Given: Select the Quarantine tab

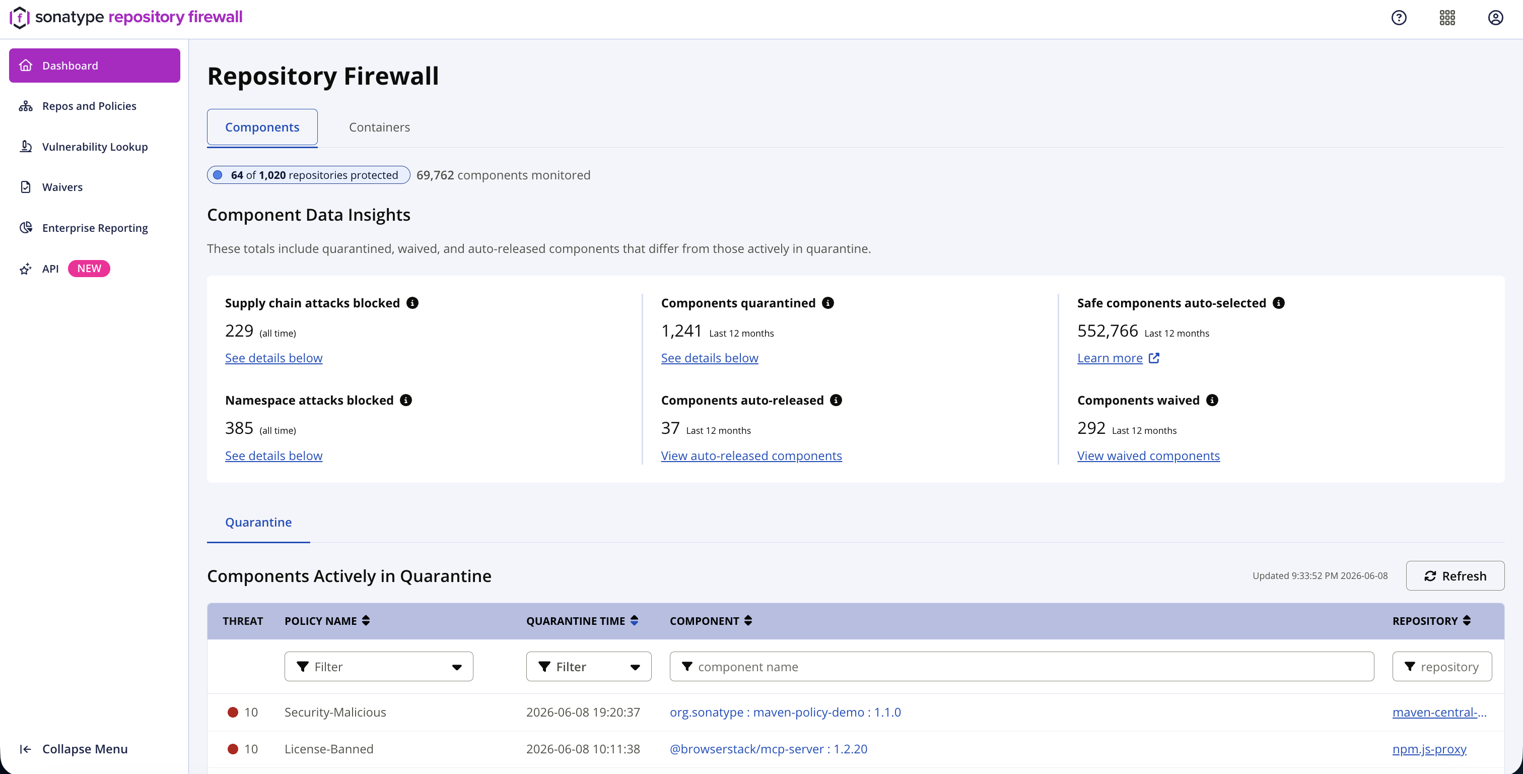Looking at the screenshot, I should 258,523.
